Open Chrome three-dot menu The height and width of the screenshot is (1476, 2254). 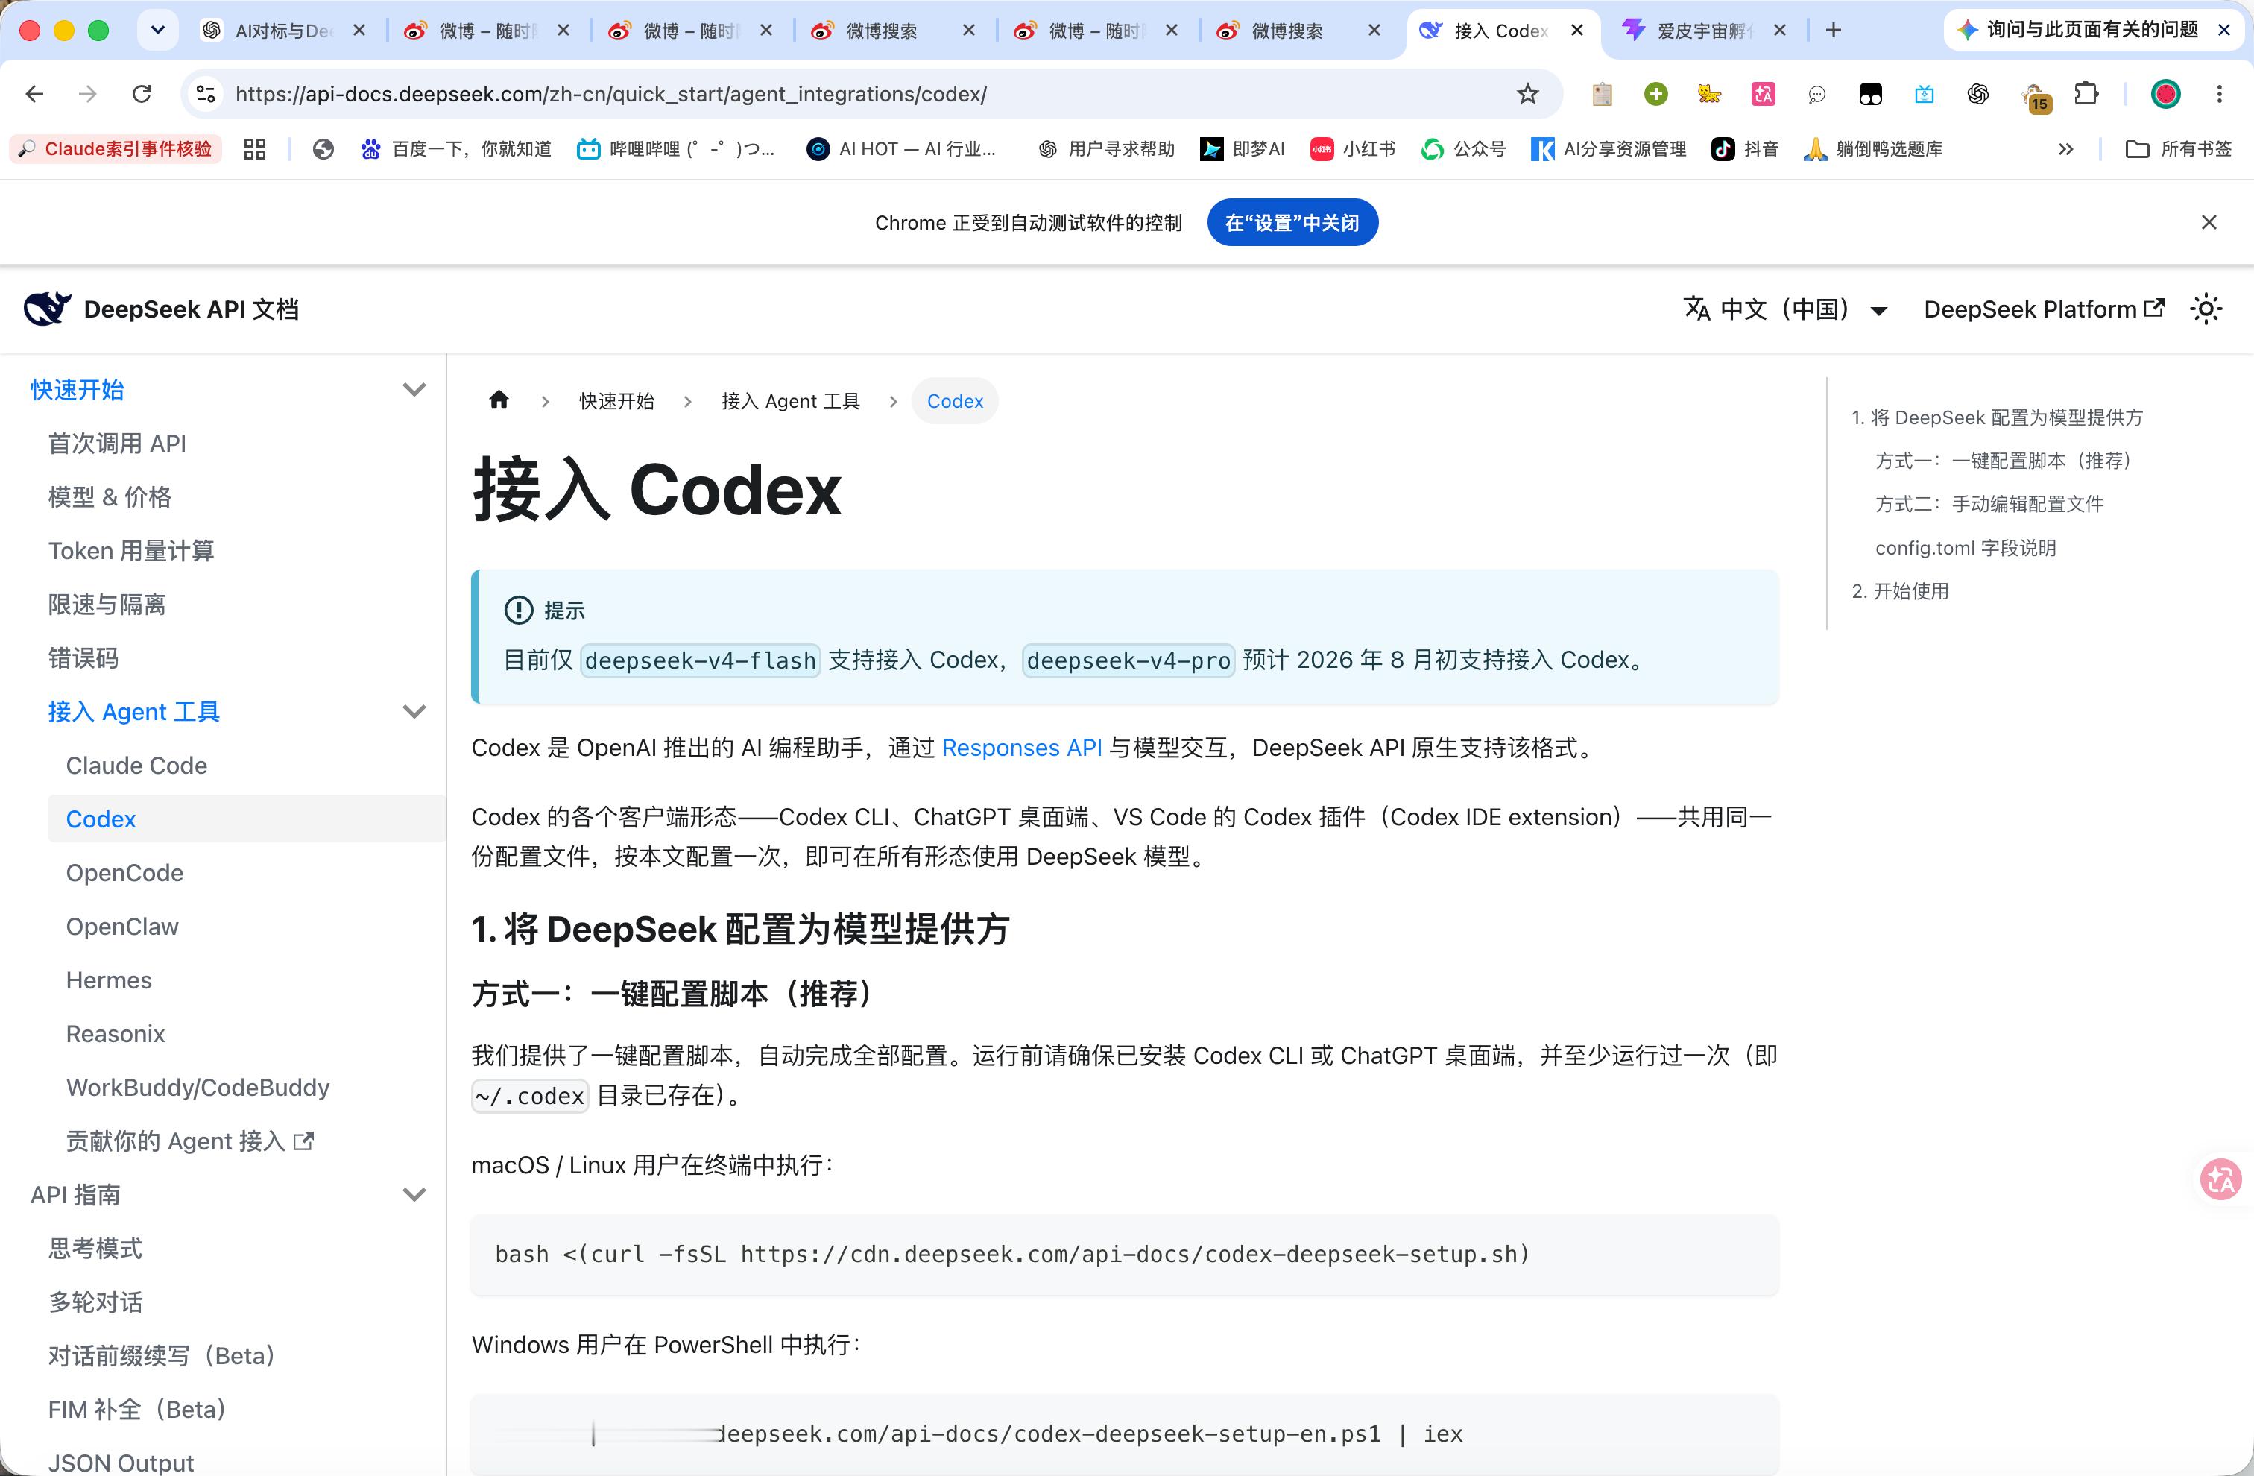[2219, 94]
